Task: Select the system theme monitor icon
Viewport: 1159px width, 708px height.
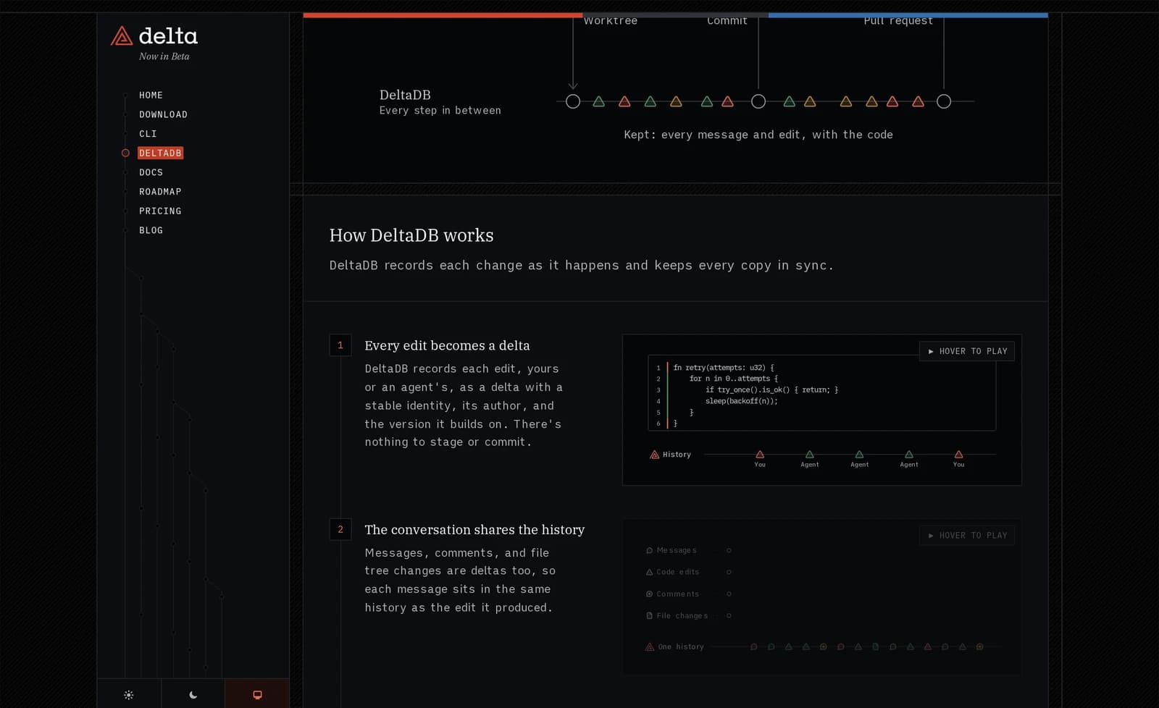Action: tap(257, 695)
